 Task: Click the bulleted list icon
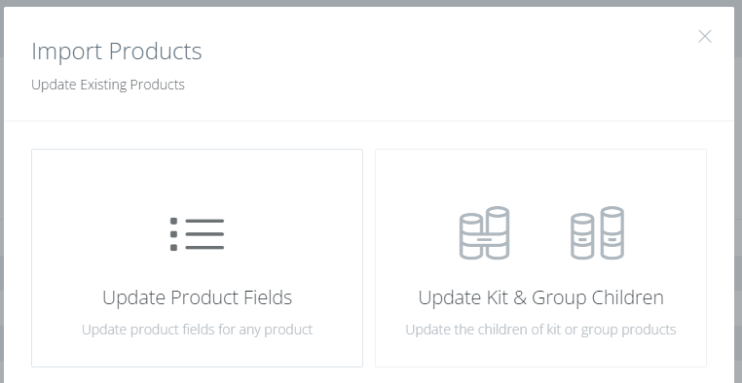(x=197, y=234)
